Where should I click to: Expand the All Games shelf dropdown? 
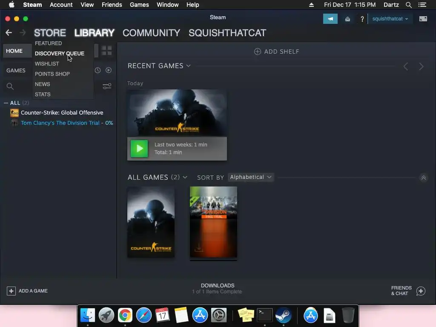tap(185, 178)
